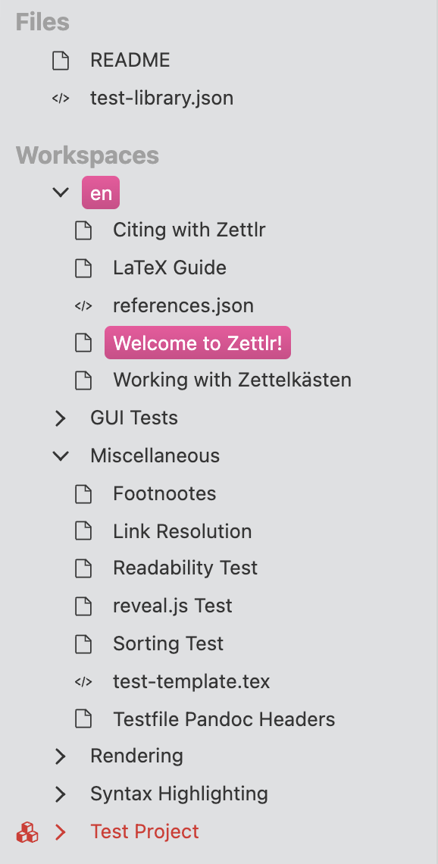Collapse the en workspace
This screenshot has width=438, height=864.
tap(61, 193)
